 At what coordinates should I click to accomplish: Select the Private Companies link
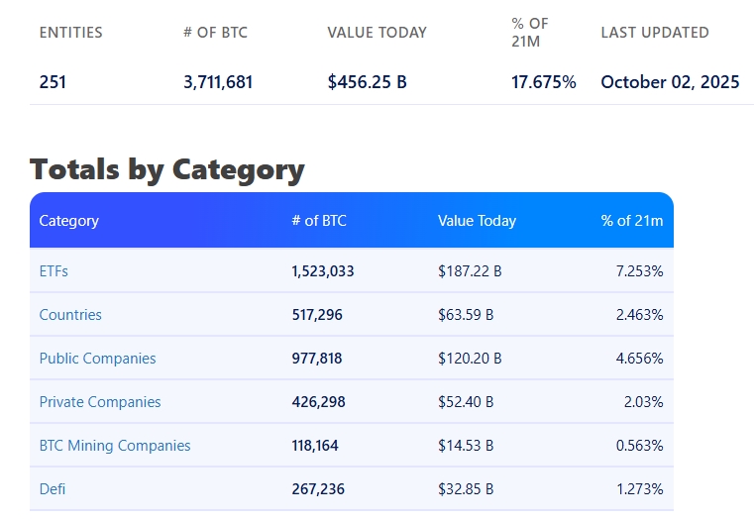100,402
